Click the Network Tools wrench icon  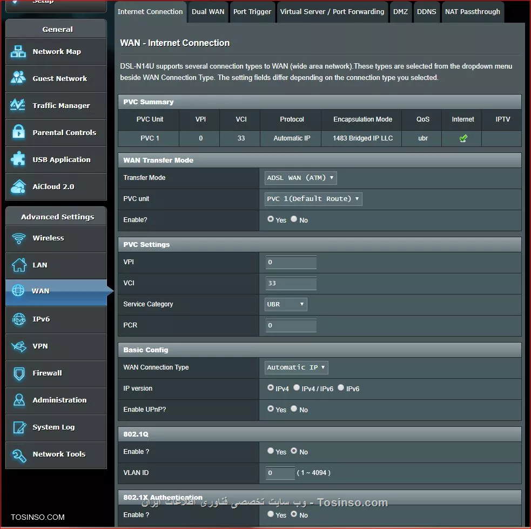point(19,455)
